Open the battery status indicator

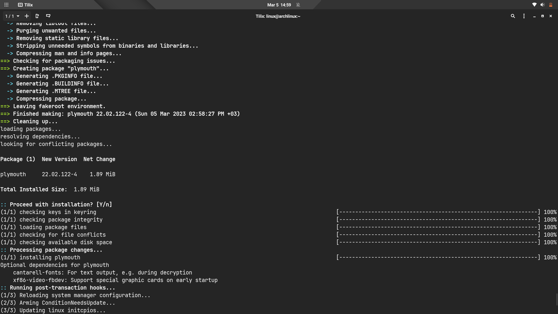(550, 5)
